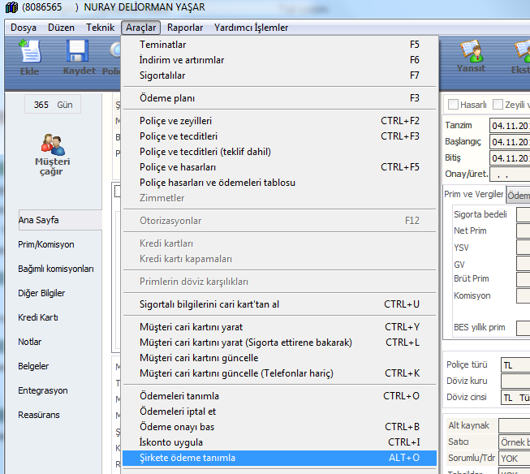530x474 pixels.
Task: Click the Sigorta bedeli input field
Action: click(x=523, y=215)
